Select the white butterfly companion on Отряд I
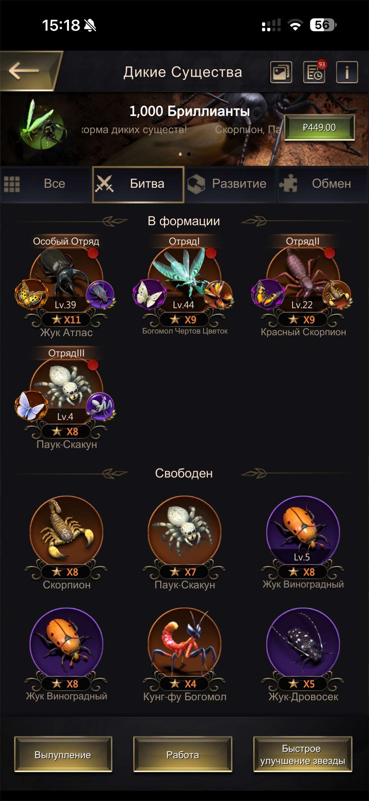Image resolution: width=369 pixels, height=801 pixels. (x=149, y=294)
